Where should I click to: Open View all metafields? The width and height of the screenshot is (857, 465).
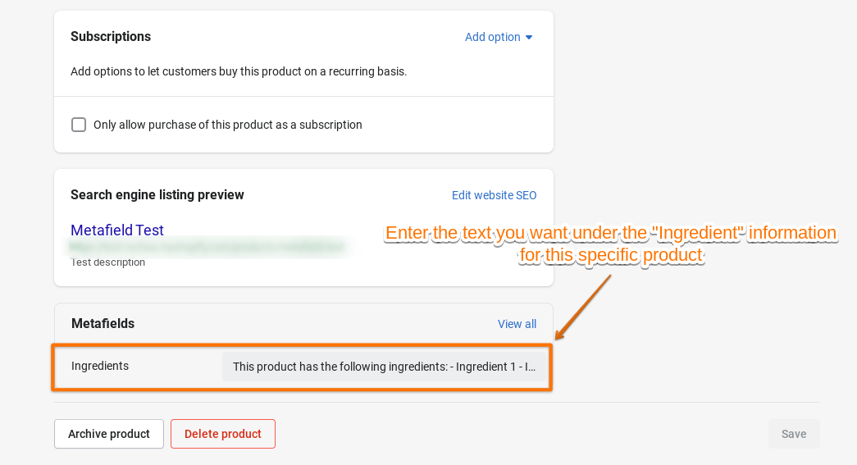tap(517, 324)
